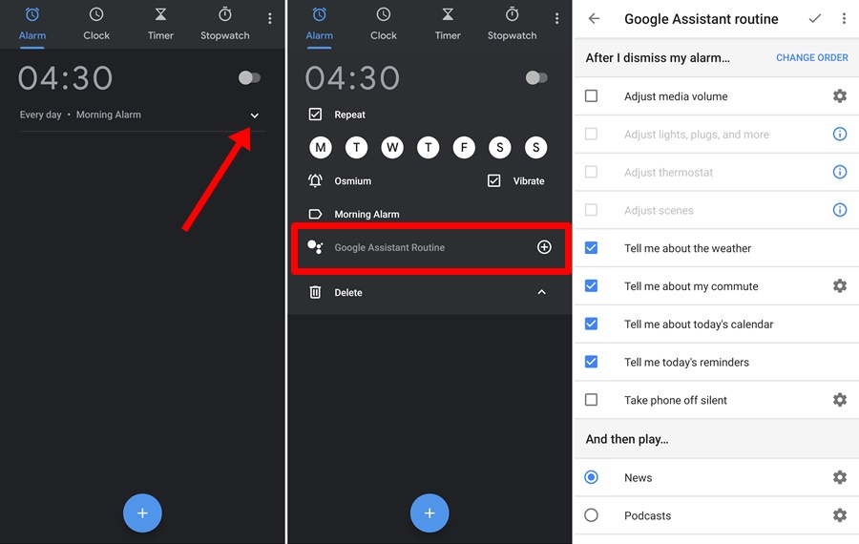The width and height of the screenshot is (859, 544).
Task: Click Osmium alarm sound name
Action: coord(353,180)
